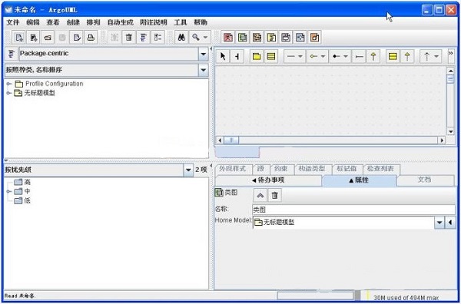Click diagram vertical scrollbar down arrow
This screenshot has height=304, width=461.
450,131
